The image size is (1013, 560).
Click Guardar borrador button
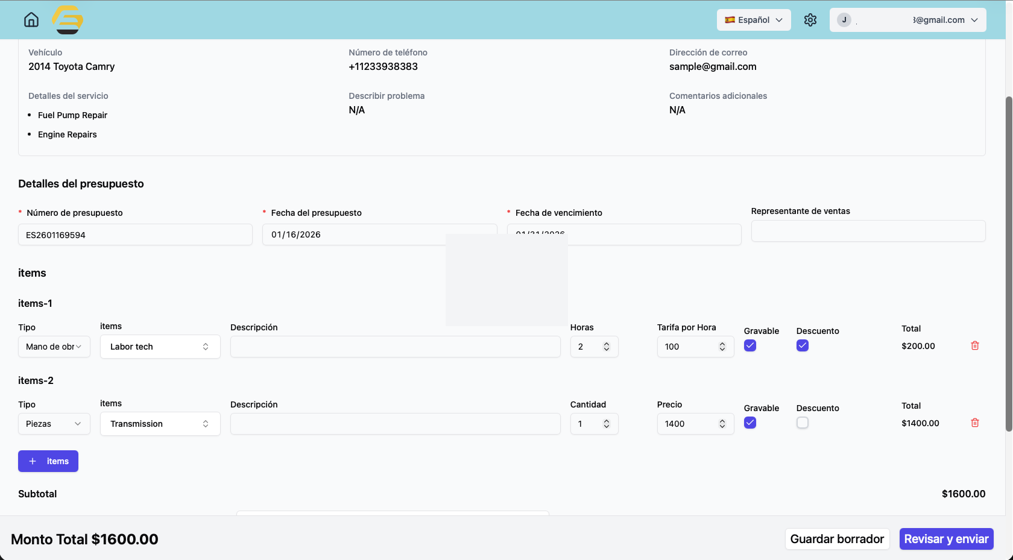[837, 539]
